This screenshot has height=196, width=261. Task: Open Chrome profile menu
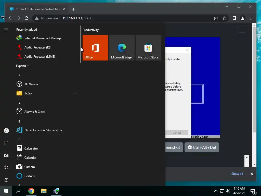click(x=243, y=18)
